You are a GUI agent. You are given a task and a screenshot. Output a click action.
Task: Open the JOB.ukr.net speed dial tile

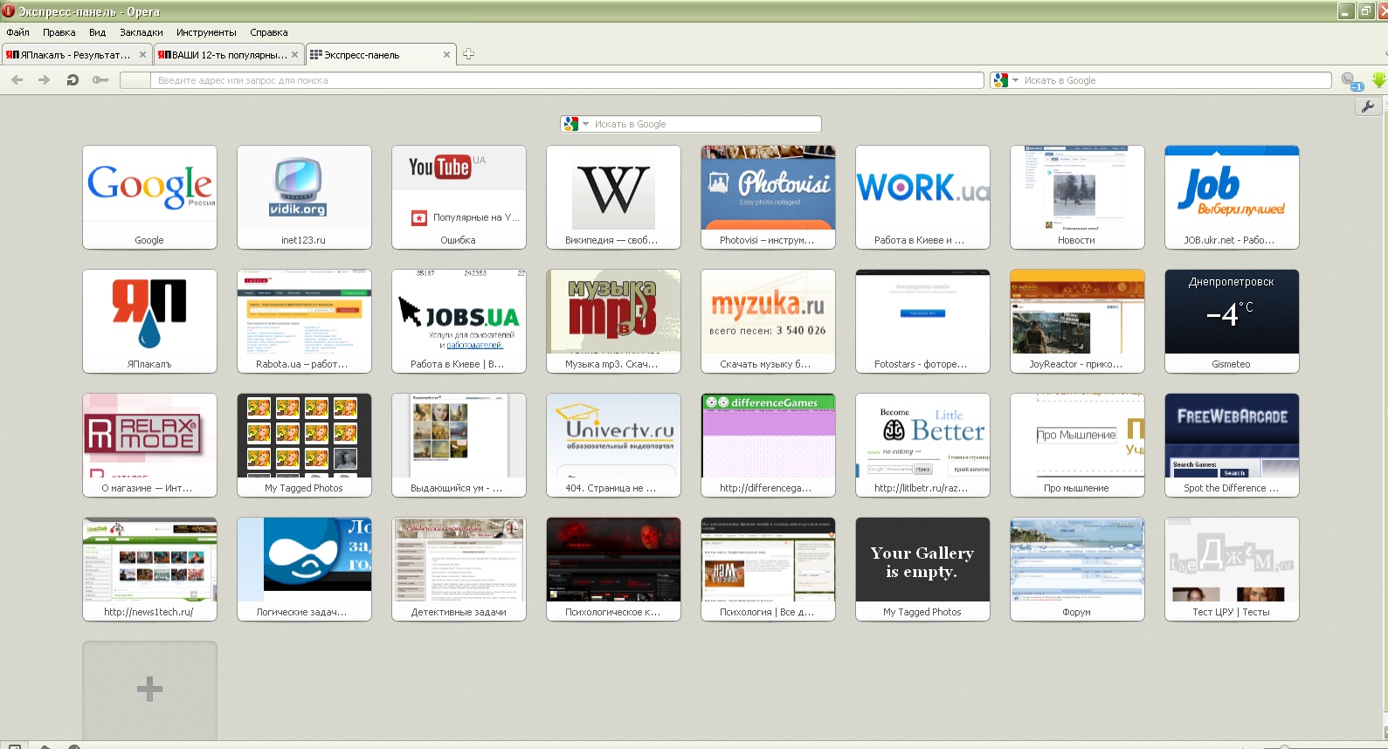coord(1232,197)
